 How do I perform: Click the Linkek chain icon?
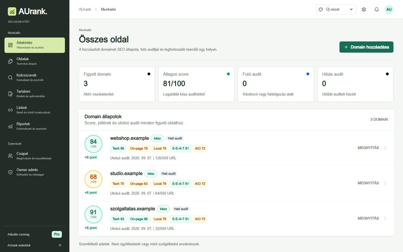(10, 110)
